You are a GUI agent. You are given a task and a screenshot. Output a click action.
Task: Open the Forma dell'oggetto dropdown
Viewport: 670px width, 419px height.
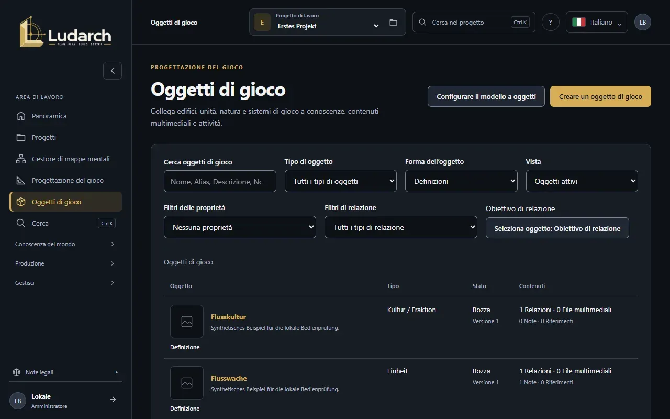[x=461, y=181]
